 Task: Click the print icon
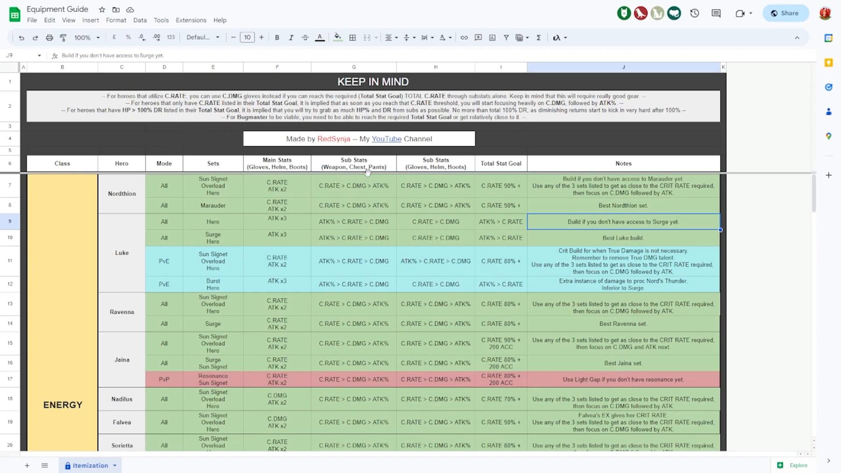49,38
